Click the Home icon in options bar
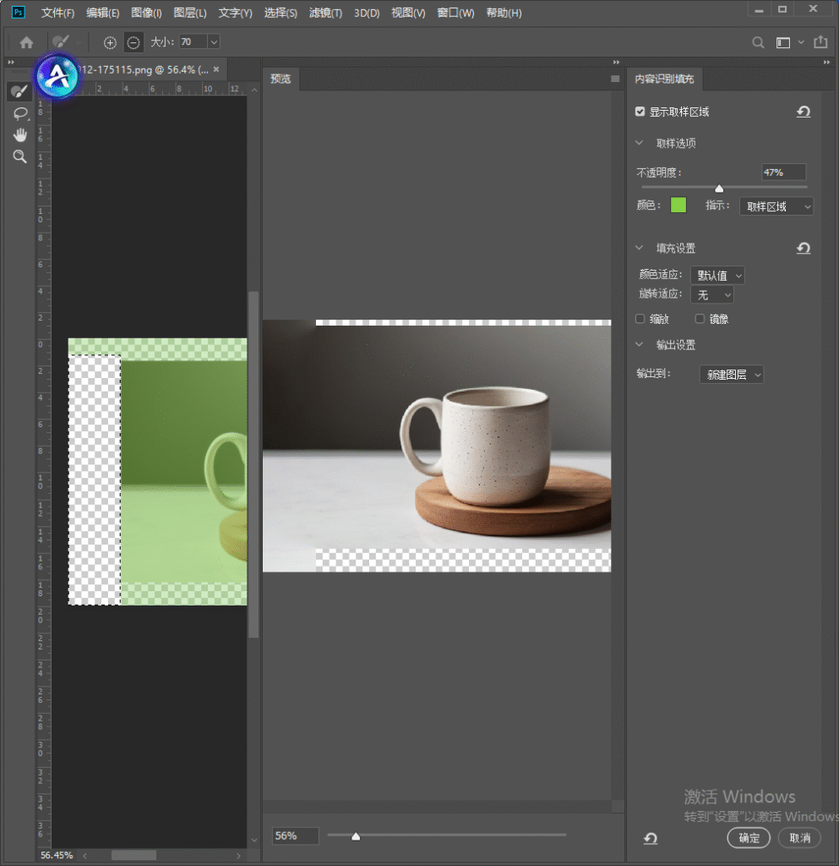Screen dimensions: 839x866 (26, 42)
